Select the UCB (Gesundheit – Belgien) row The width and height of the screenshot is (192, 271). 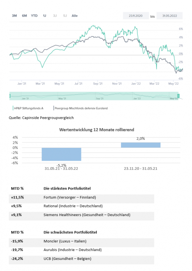click(x=81, y=259)
